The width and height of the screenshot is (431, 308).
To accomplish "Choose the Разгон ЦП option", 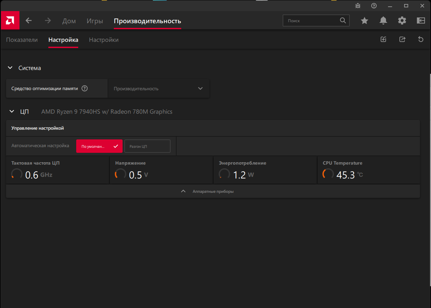I will [x=147, y=146].
